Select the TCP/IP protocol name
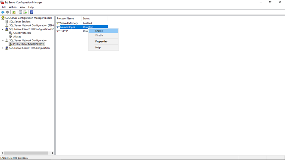 point(64,31)
